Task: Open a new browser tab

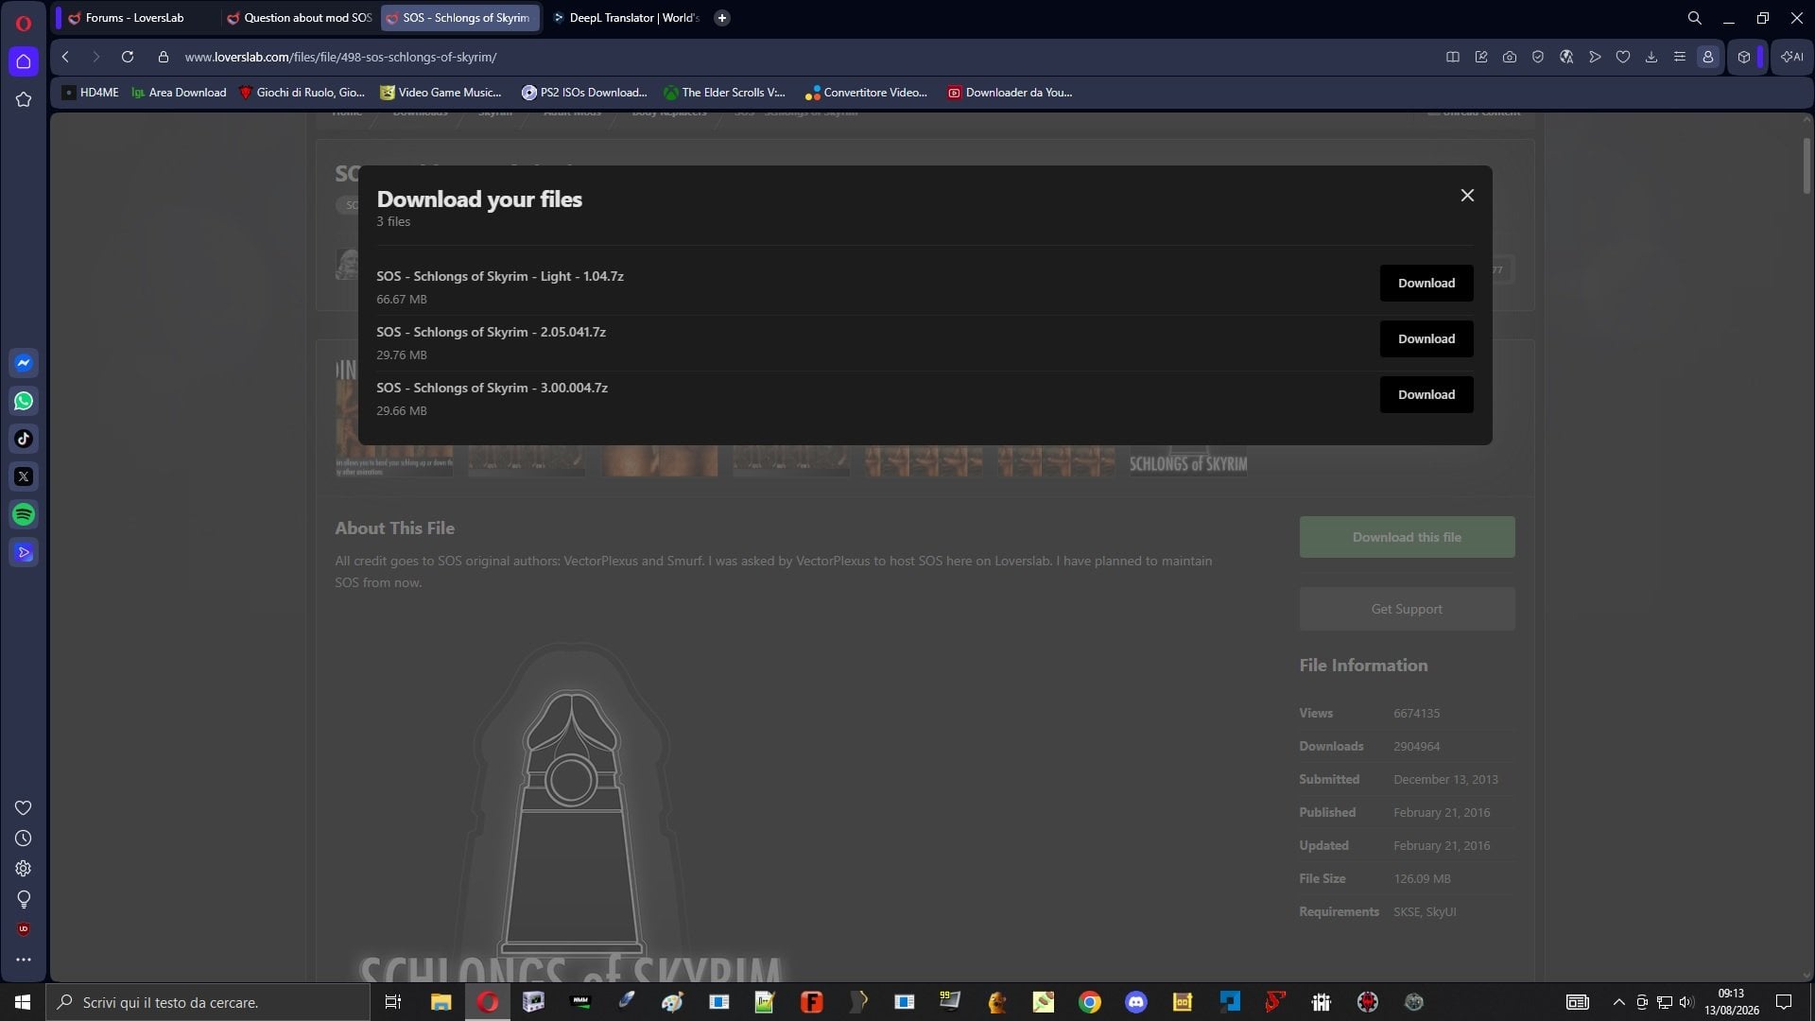Action: [722, 18]
